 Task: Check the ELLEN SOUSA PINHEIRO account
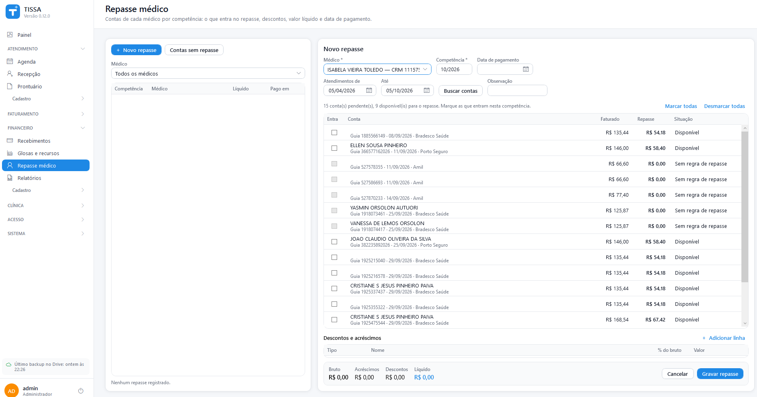coord(334,148)
